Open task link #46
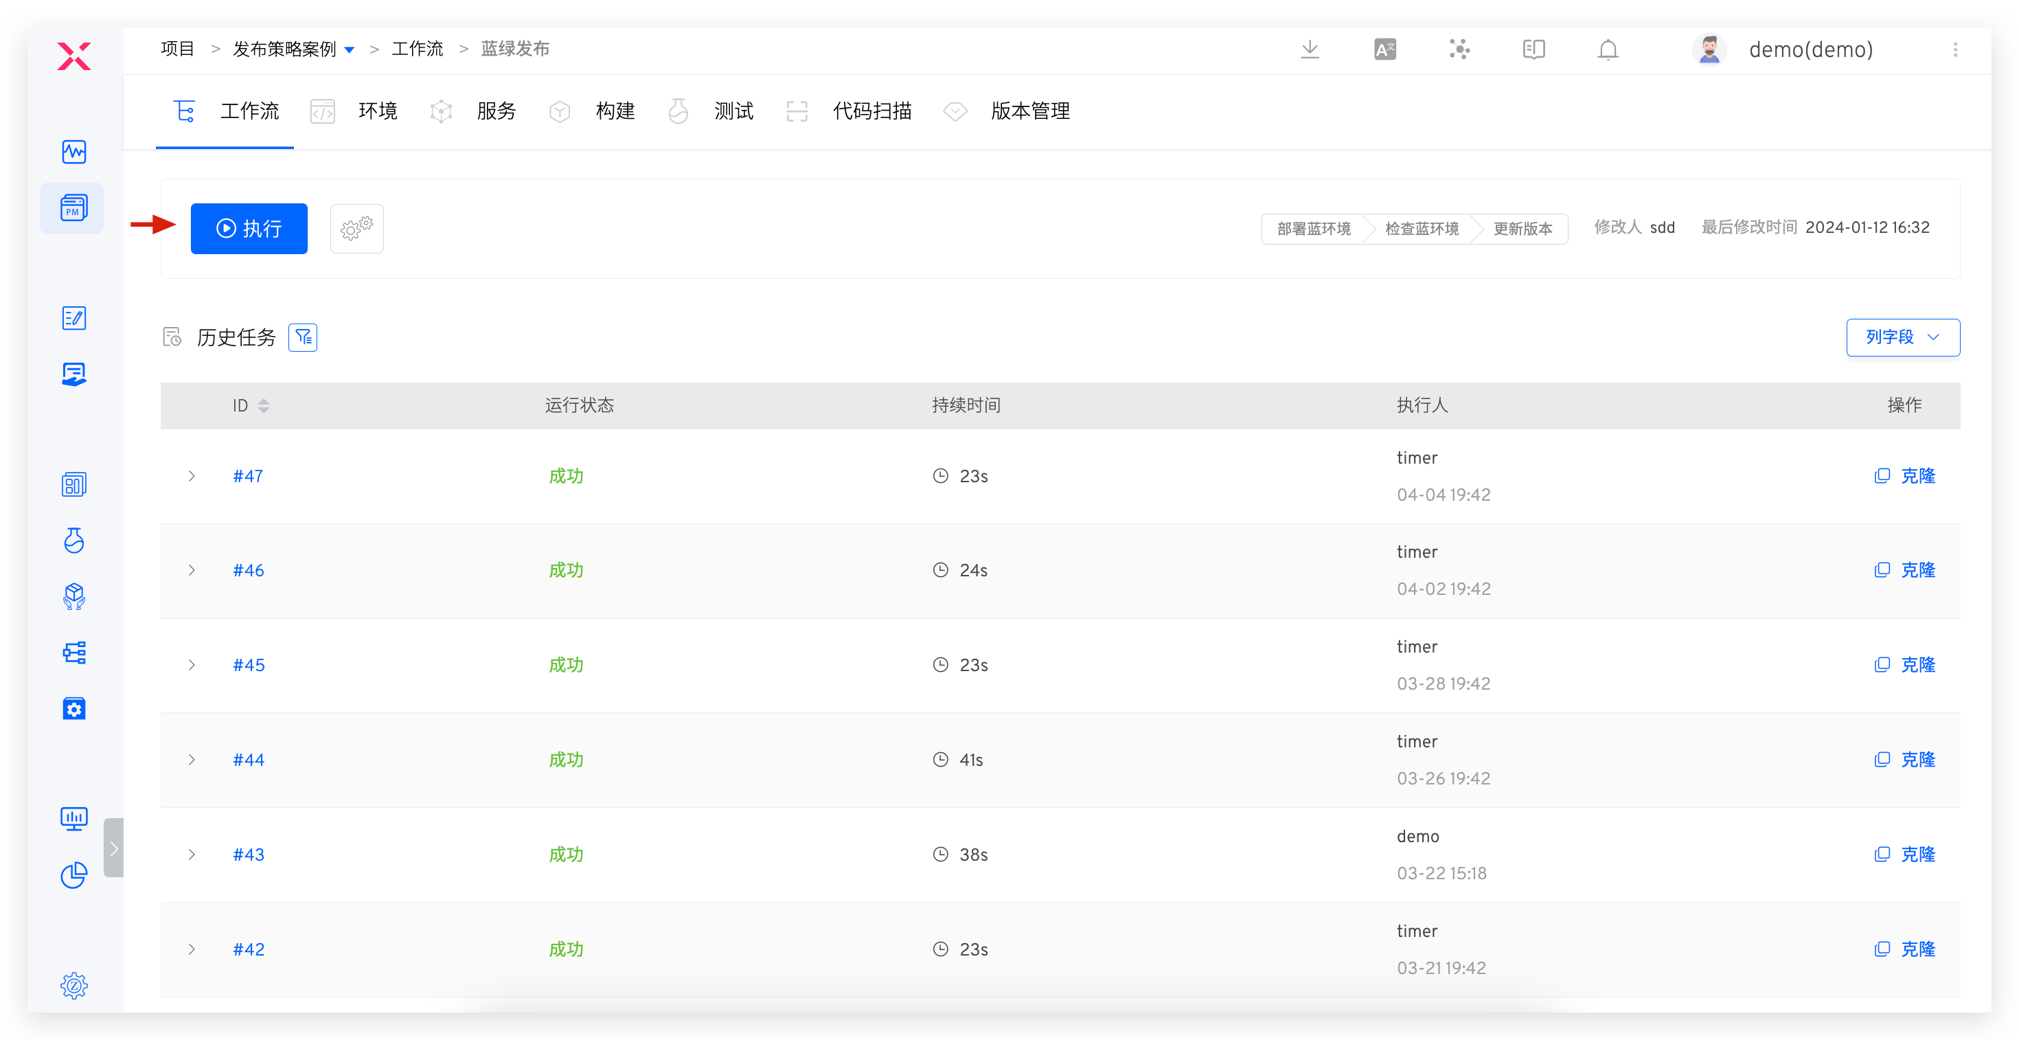 (249, 569)
